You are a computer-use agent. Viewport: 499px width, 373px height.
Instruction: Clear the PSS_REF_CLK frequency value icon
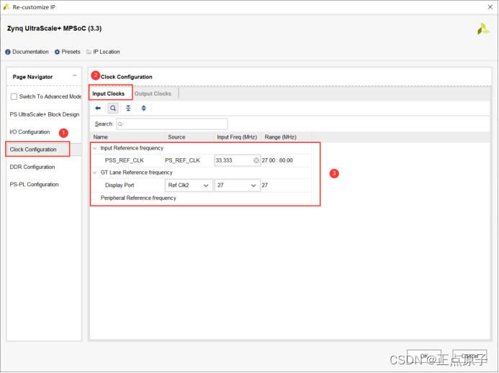(x=256, y=160)
